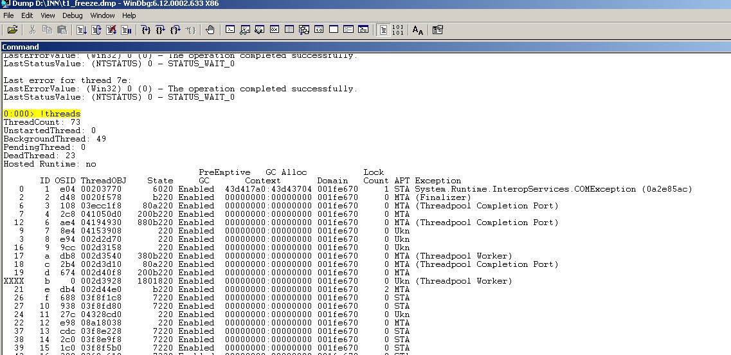The image size is (731, 355).
Task: Open the Scratch Pad window icon
Action: [x=333, y=30]
